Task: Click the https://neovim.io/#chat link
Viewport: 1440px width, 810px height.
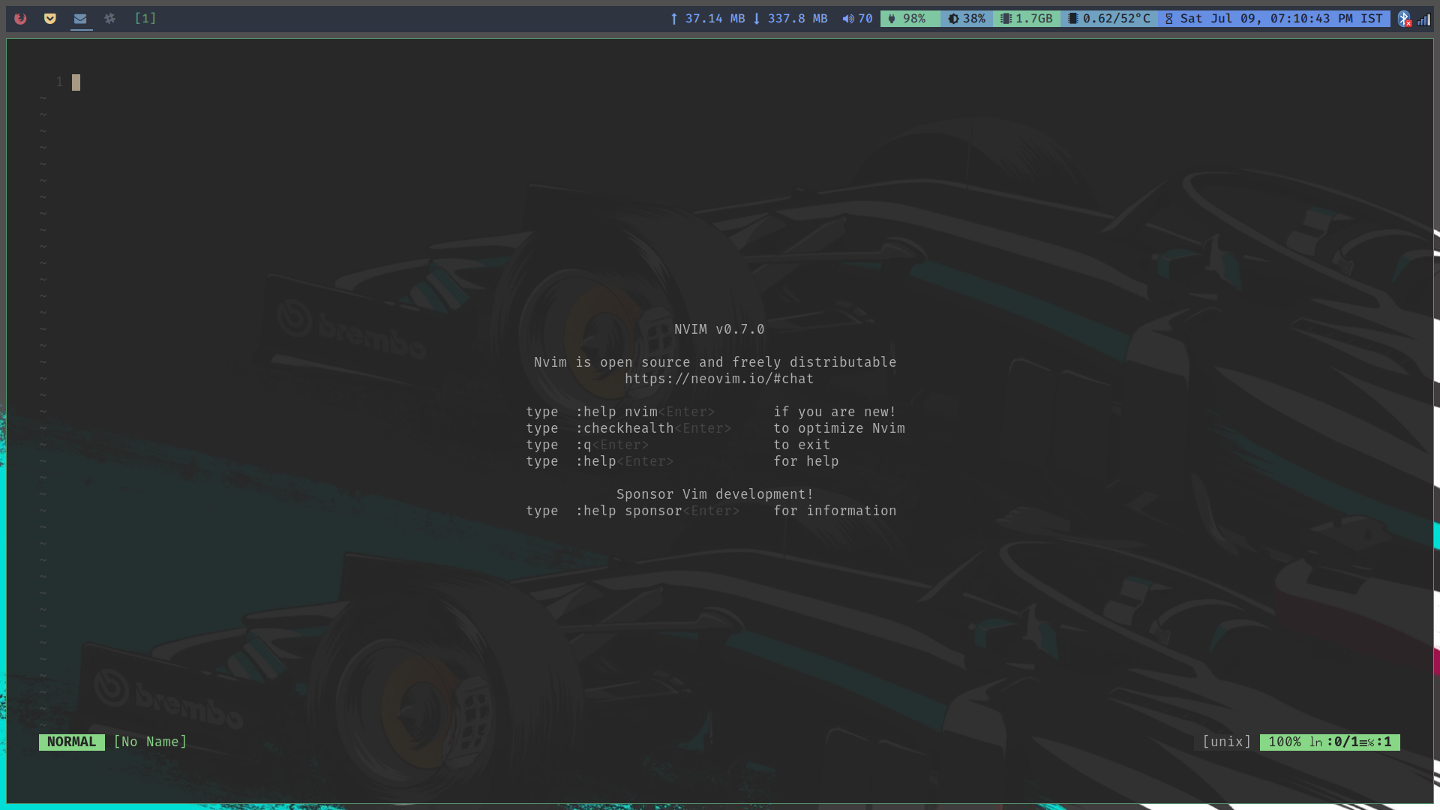Action: tap(719, 379)
